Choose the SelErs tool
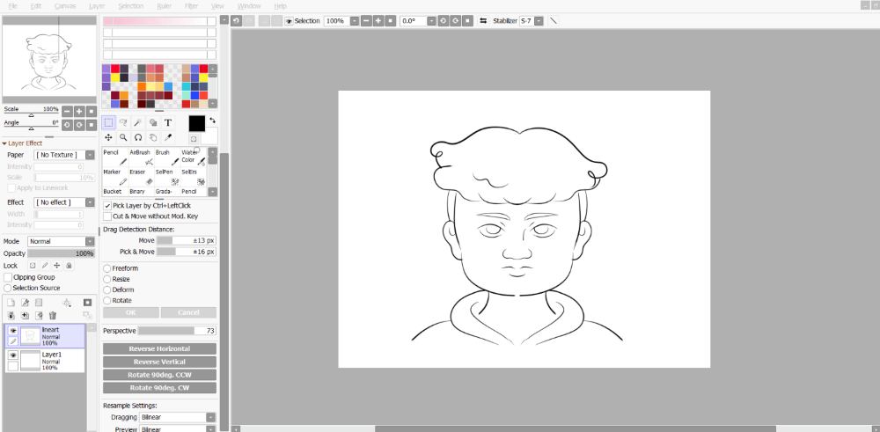 [193, 178]
